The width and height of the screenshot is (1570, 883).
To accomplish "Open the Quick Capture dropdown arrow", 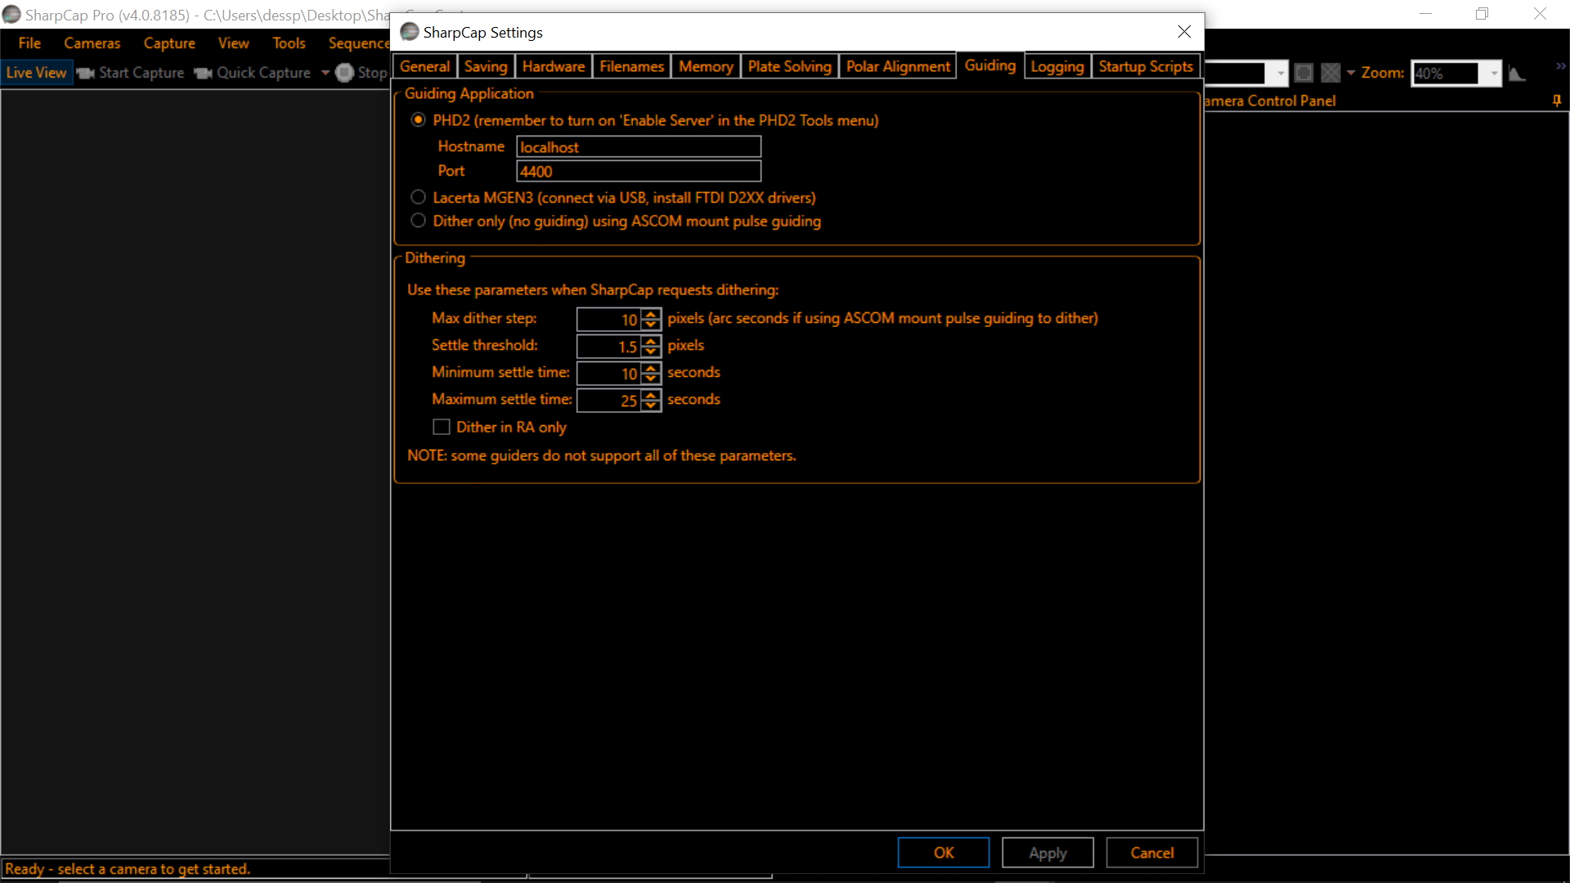I will pos(325,74).
